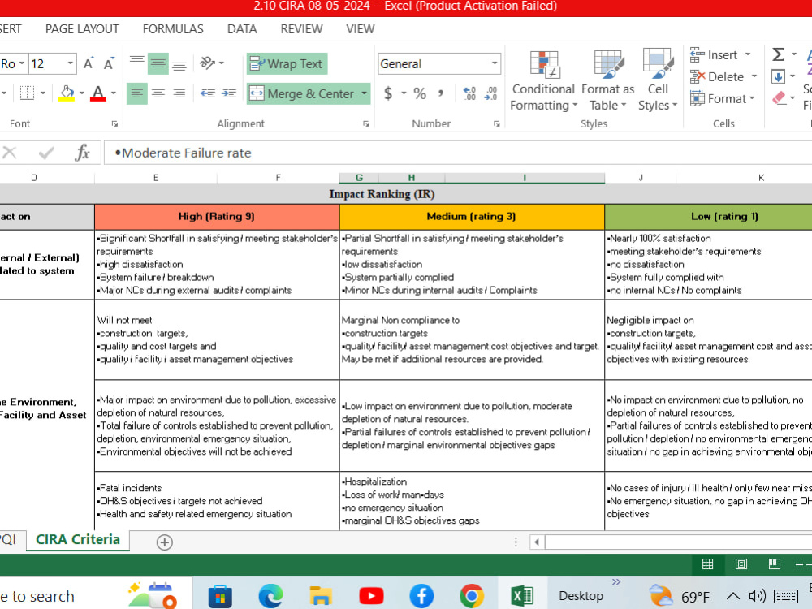
Task: Click the Clear eraser icon
Action: (x=780, y=98)
